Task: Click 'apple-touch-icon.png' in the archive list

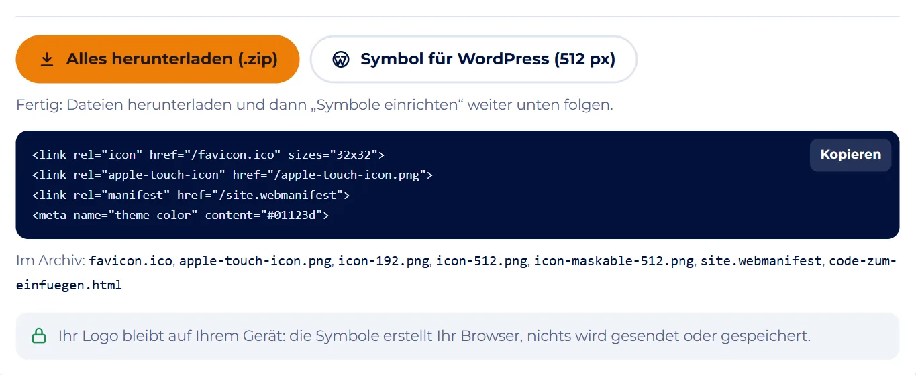Action: (255, 261)
